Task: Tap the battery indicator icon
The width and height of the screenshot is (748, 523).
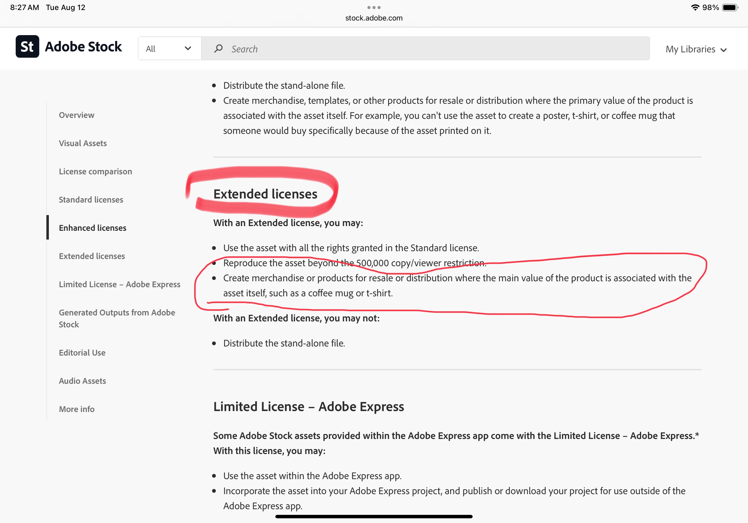Action: [x=730, y=8]
